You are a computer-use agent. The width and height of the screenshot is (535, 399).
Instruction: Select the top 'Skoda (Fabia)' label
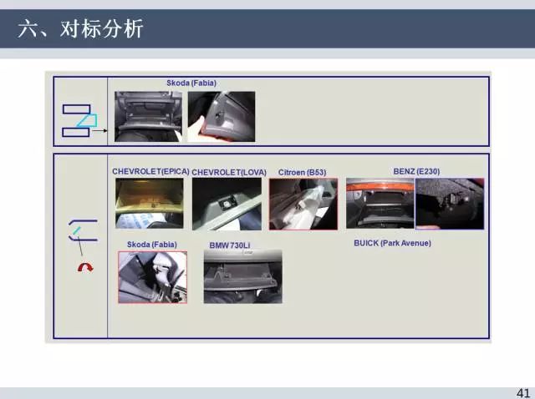point(191,83)
